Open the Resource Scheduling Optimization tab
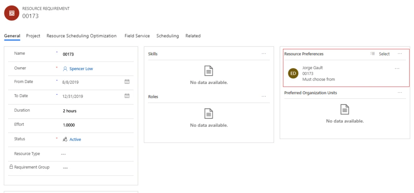The height and width of the screenshot is (193, 414). (x=81, y=36)
